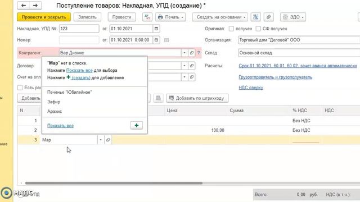Click the empty Номер field

click(79, 40)
